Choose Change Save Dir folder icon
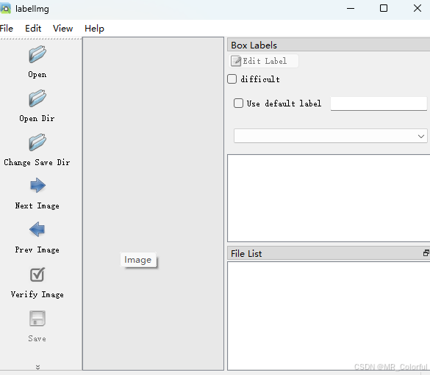Image resolution: width=430 pixels, height=375 pixels. pos(37,142)
